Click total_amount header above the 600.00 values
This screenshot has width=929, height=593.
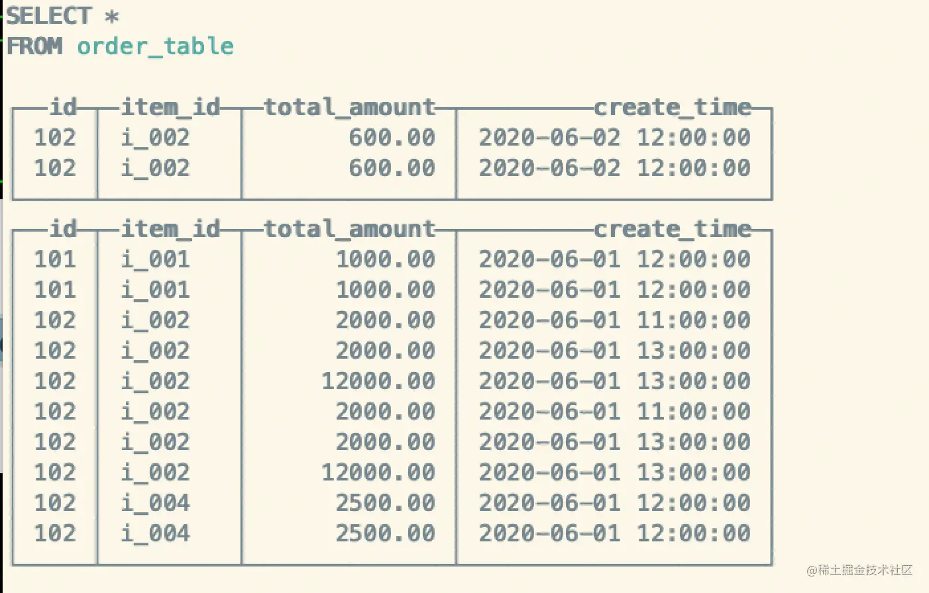tap(350, 107)
